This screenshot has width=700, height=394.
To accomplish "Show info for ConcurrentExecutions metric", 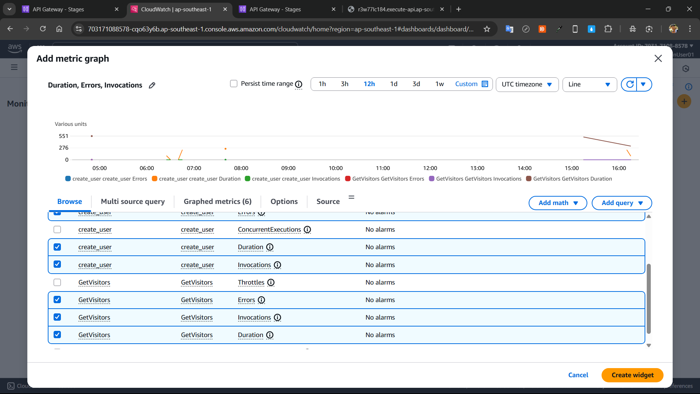I will 307,229.
